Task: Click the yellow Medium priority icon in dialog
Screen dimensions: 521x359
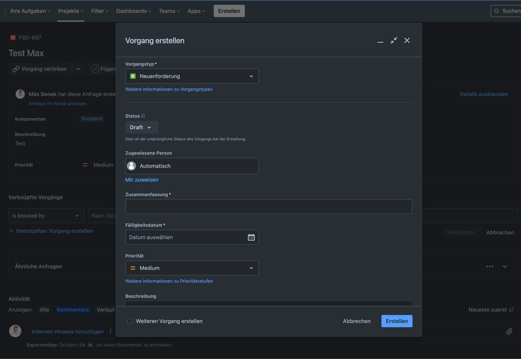Action: (x=133, y=268)
